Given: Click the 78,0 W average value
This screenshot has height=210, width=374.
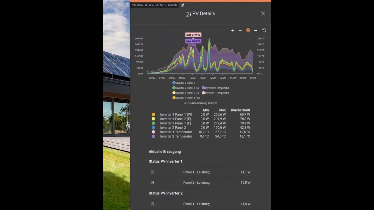Looking at the screenshot, I should (245, 119).
